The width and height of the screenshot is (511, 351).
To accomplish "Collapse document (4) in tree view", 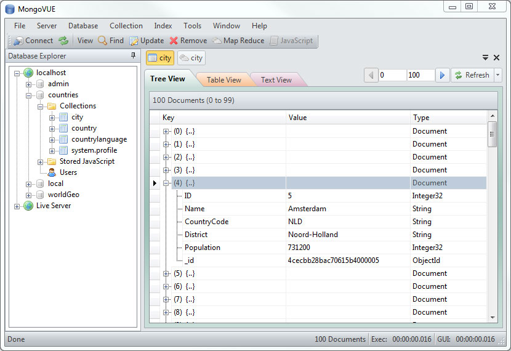I will click(x=166, y=183).
